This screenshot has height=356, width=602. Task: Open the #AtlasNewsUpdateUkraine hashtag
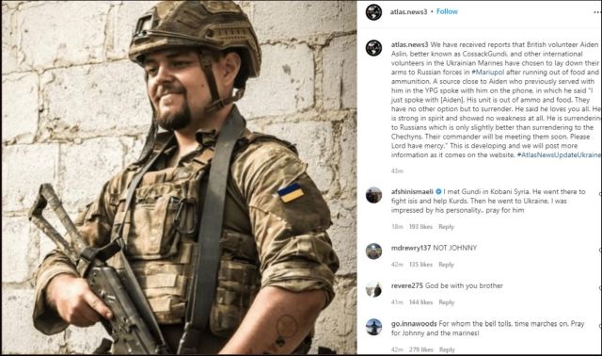tap(558, 155)
